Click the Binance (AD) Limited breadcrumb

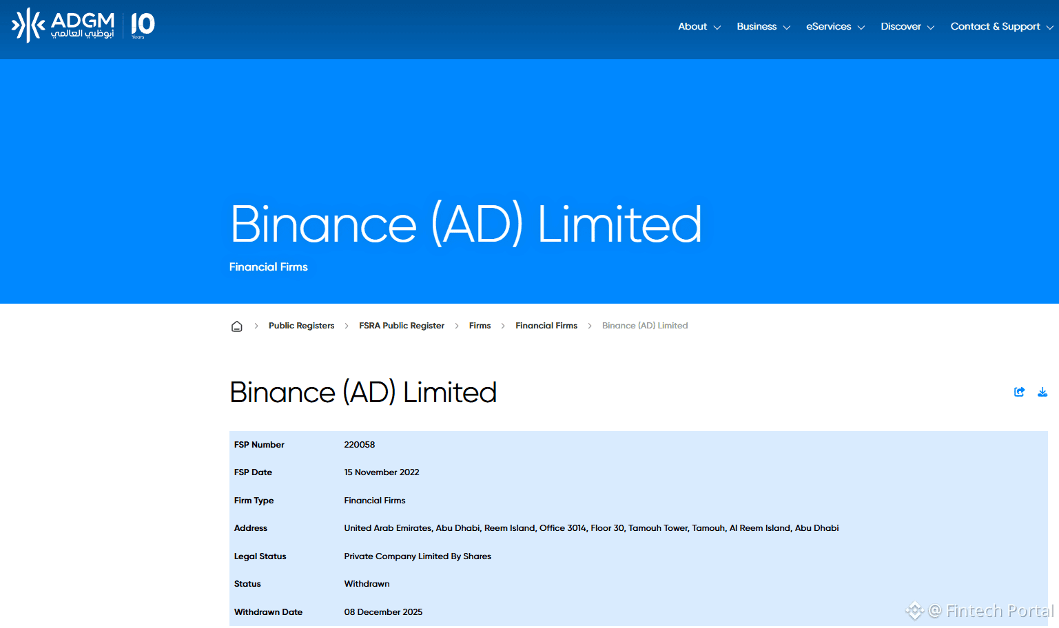click(645, 326)
